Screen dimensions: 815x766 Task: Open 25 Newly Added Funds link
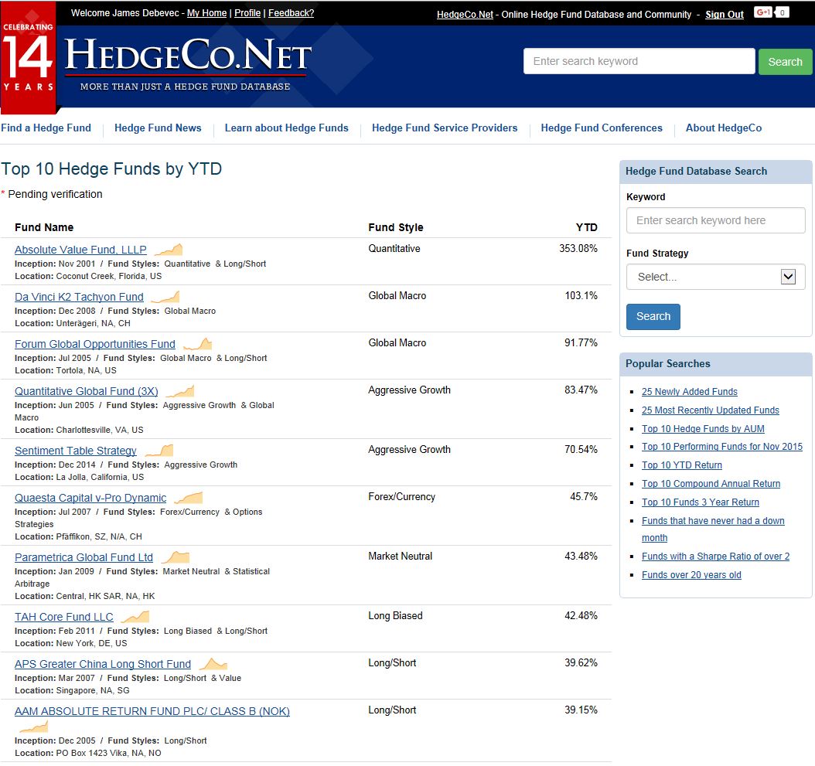pos(689,392)
